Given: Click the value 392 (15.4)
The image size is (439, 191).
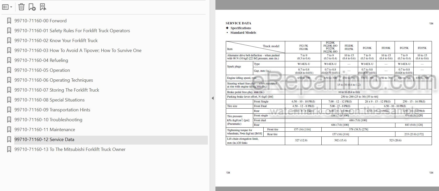Looking at the screenshot, I should [340, 140].
